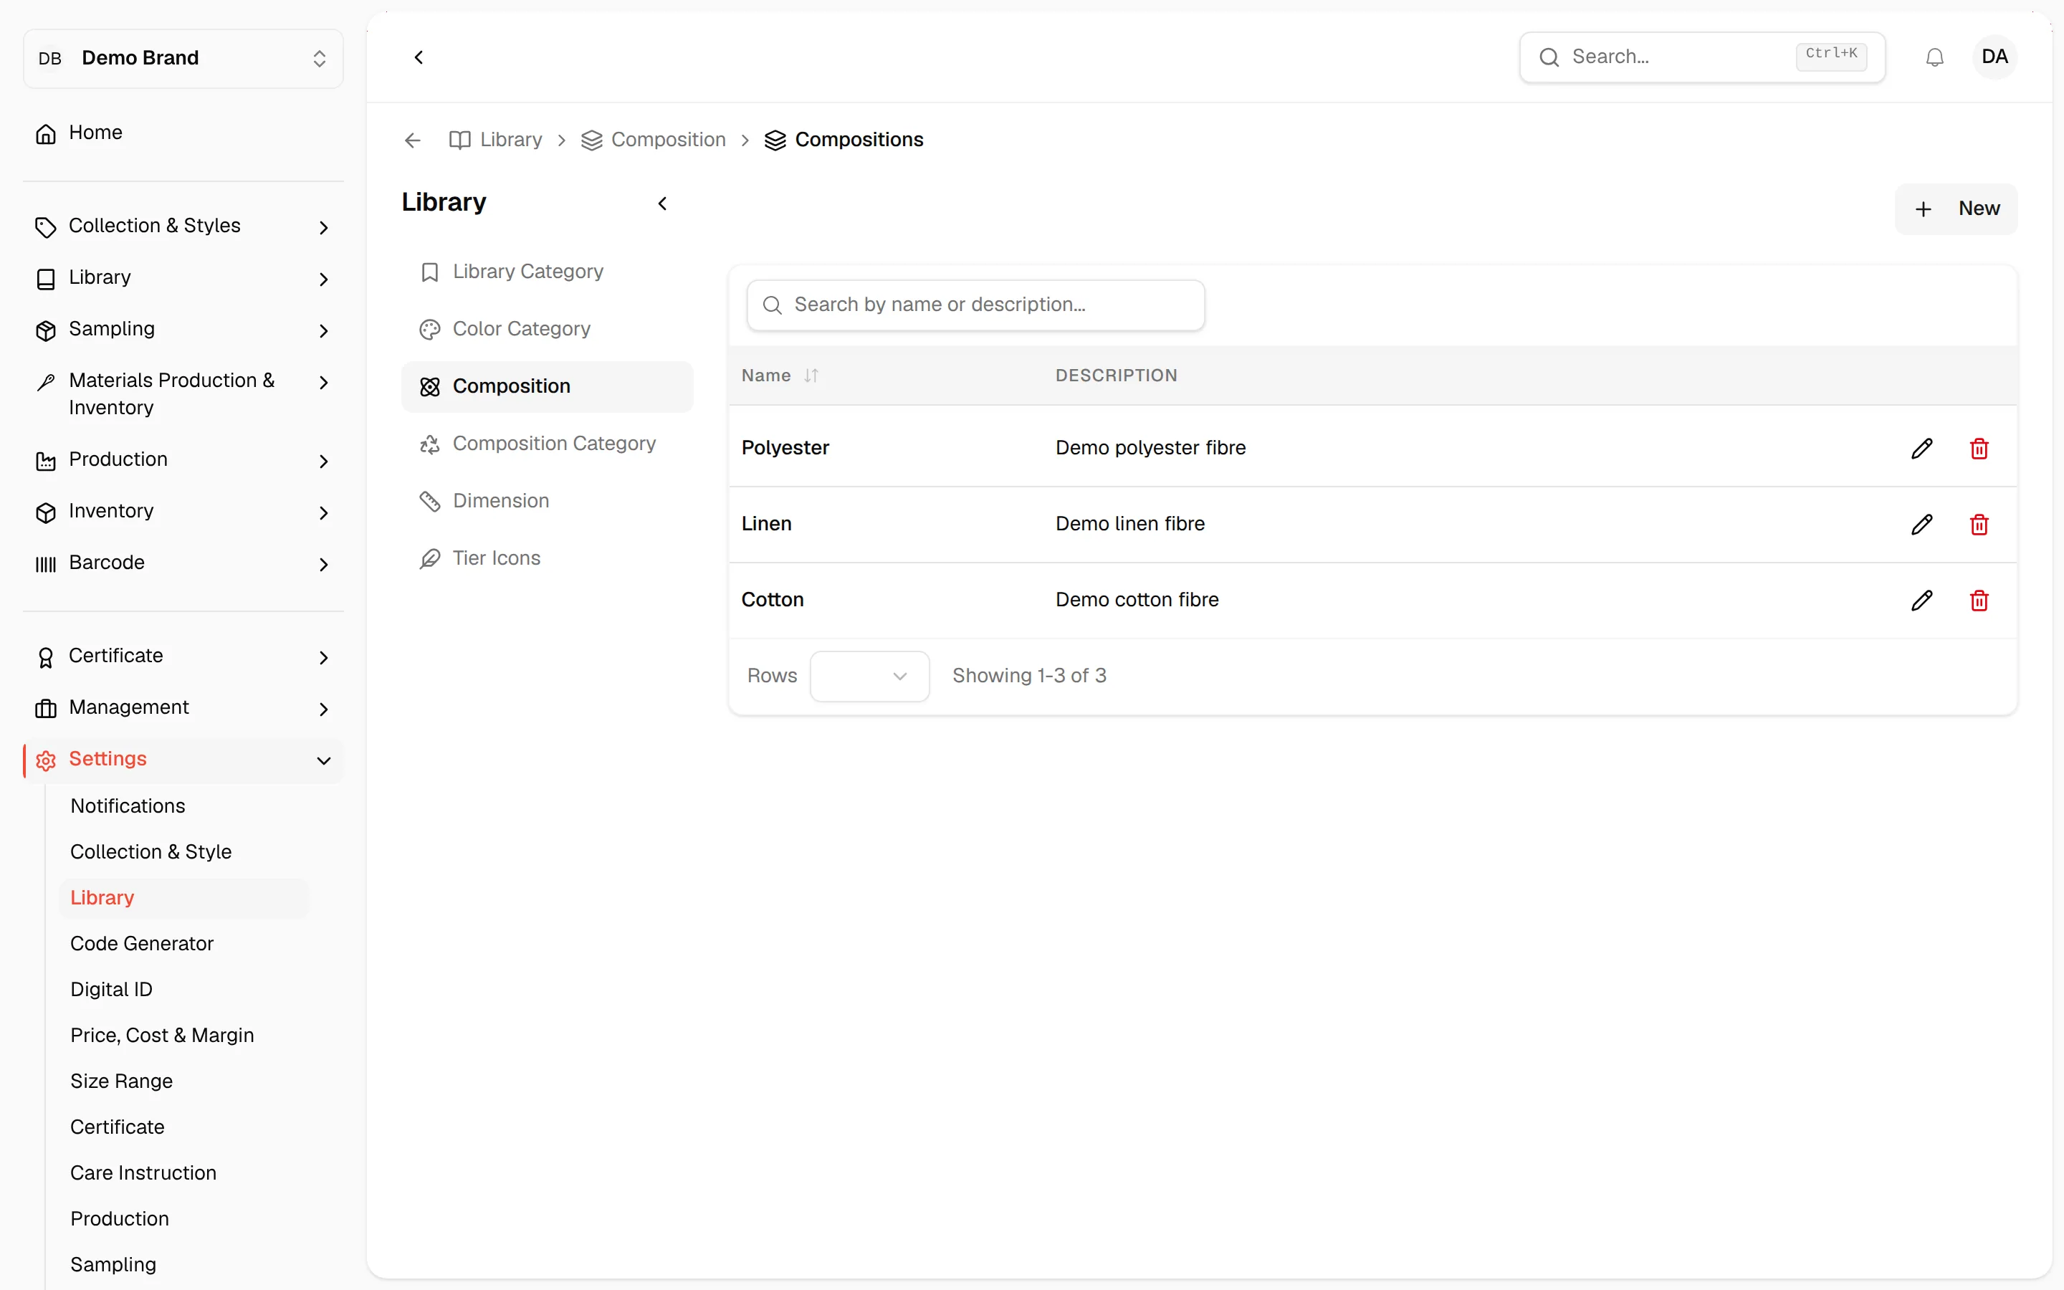Image resolution: width=2064 pixels, height=1290 pixels.
Task: Collapse the Library panel chevron
Action: pos(663,203)
